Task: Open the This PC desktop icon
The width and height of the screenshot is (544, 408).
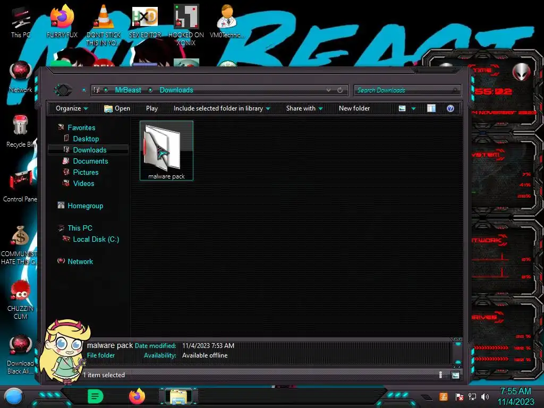Action: [x=21, y=21]
